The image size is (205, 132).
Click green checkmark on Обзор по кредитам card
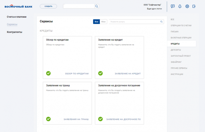coord(48,73)
